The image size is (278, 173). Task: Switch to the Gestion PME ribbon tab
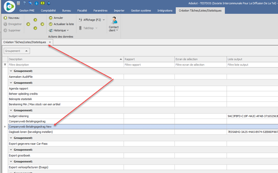tap(27, 11)
